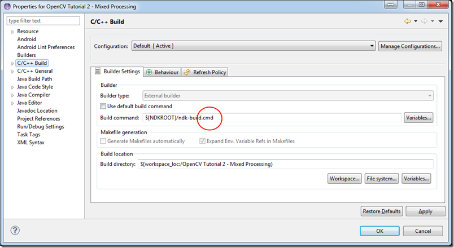The image size is (454, 248).
Task: Confirm with the OK button
Action: [x=379, y=231]
